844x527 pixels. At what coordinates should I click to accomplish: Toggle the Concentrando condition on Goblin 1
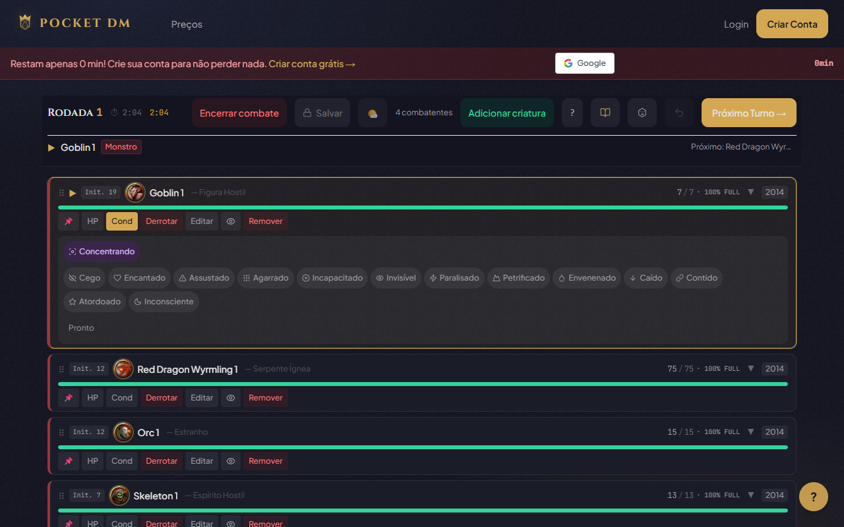tap(102, 252)
